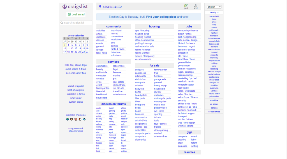Open the discussion forums header
This screenshot has height=159, width=287.
tap(114, 104)
